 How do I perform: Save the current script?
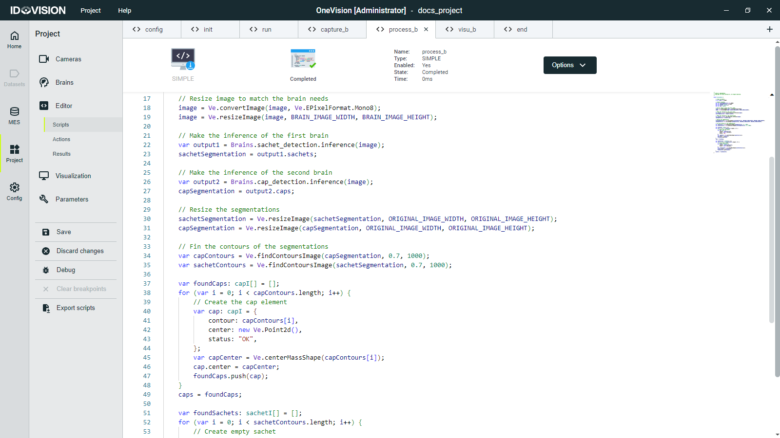click(x=63, y=232)
